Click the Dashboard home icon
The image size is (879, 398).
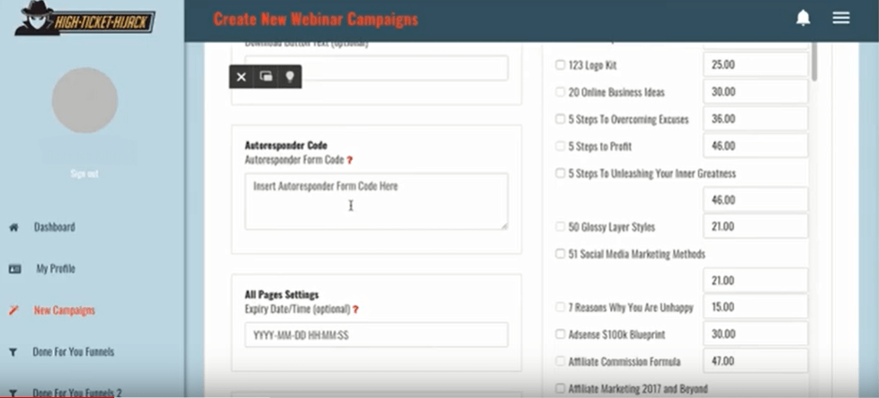coord(14,227)
